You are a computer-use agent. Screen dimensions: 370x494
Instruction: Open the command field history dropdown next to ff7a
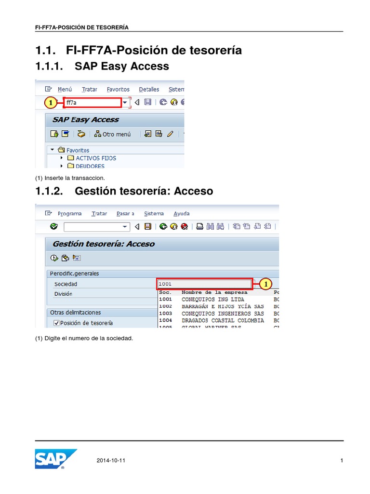pyautogui.click(x=125, y=102)
